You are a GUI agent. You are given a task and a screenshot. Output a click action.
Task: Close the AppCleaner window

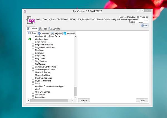coord(148,11)
